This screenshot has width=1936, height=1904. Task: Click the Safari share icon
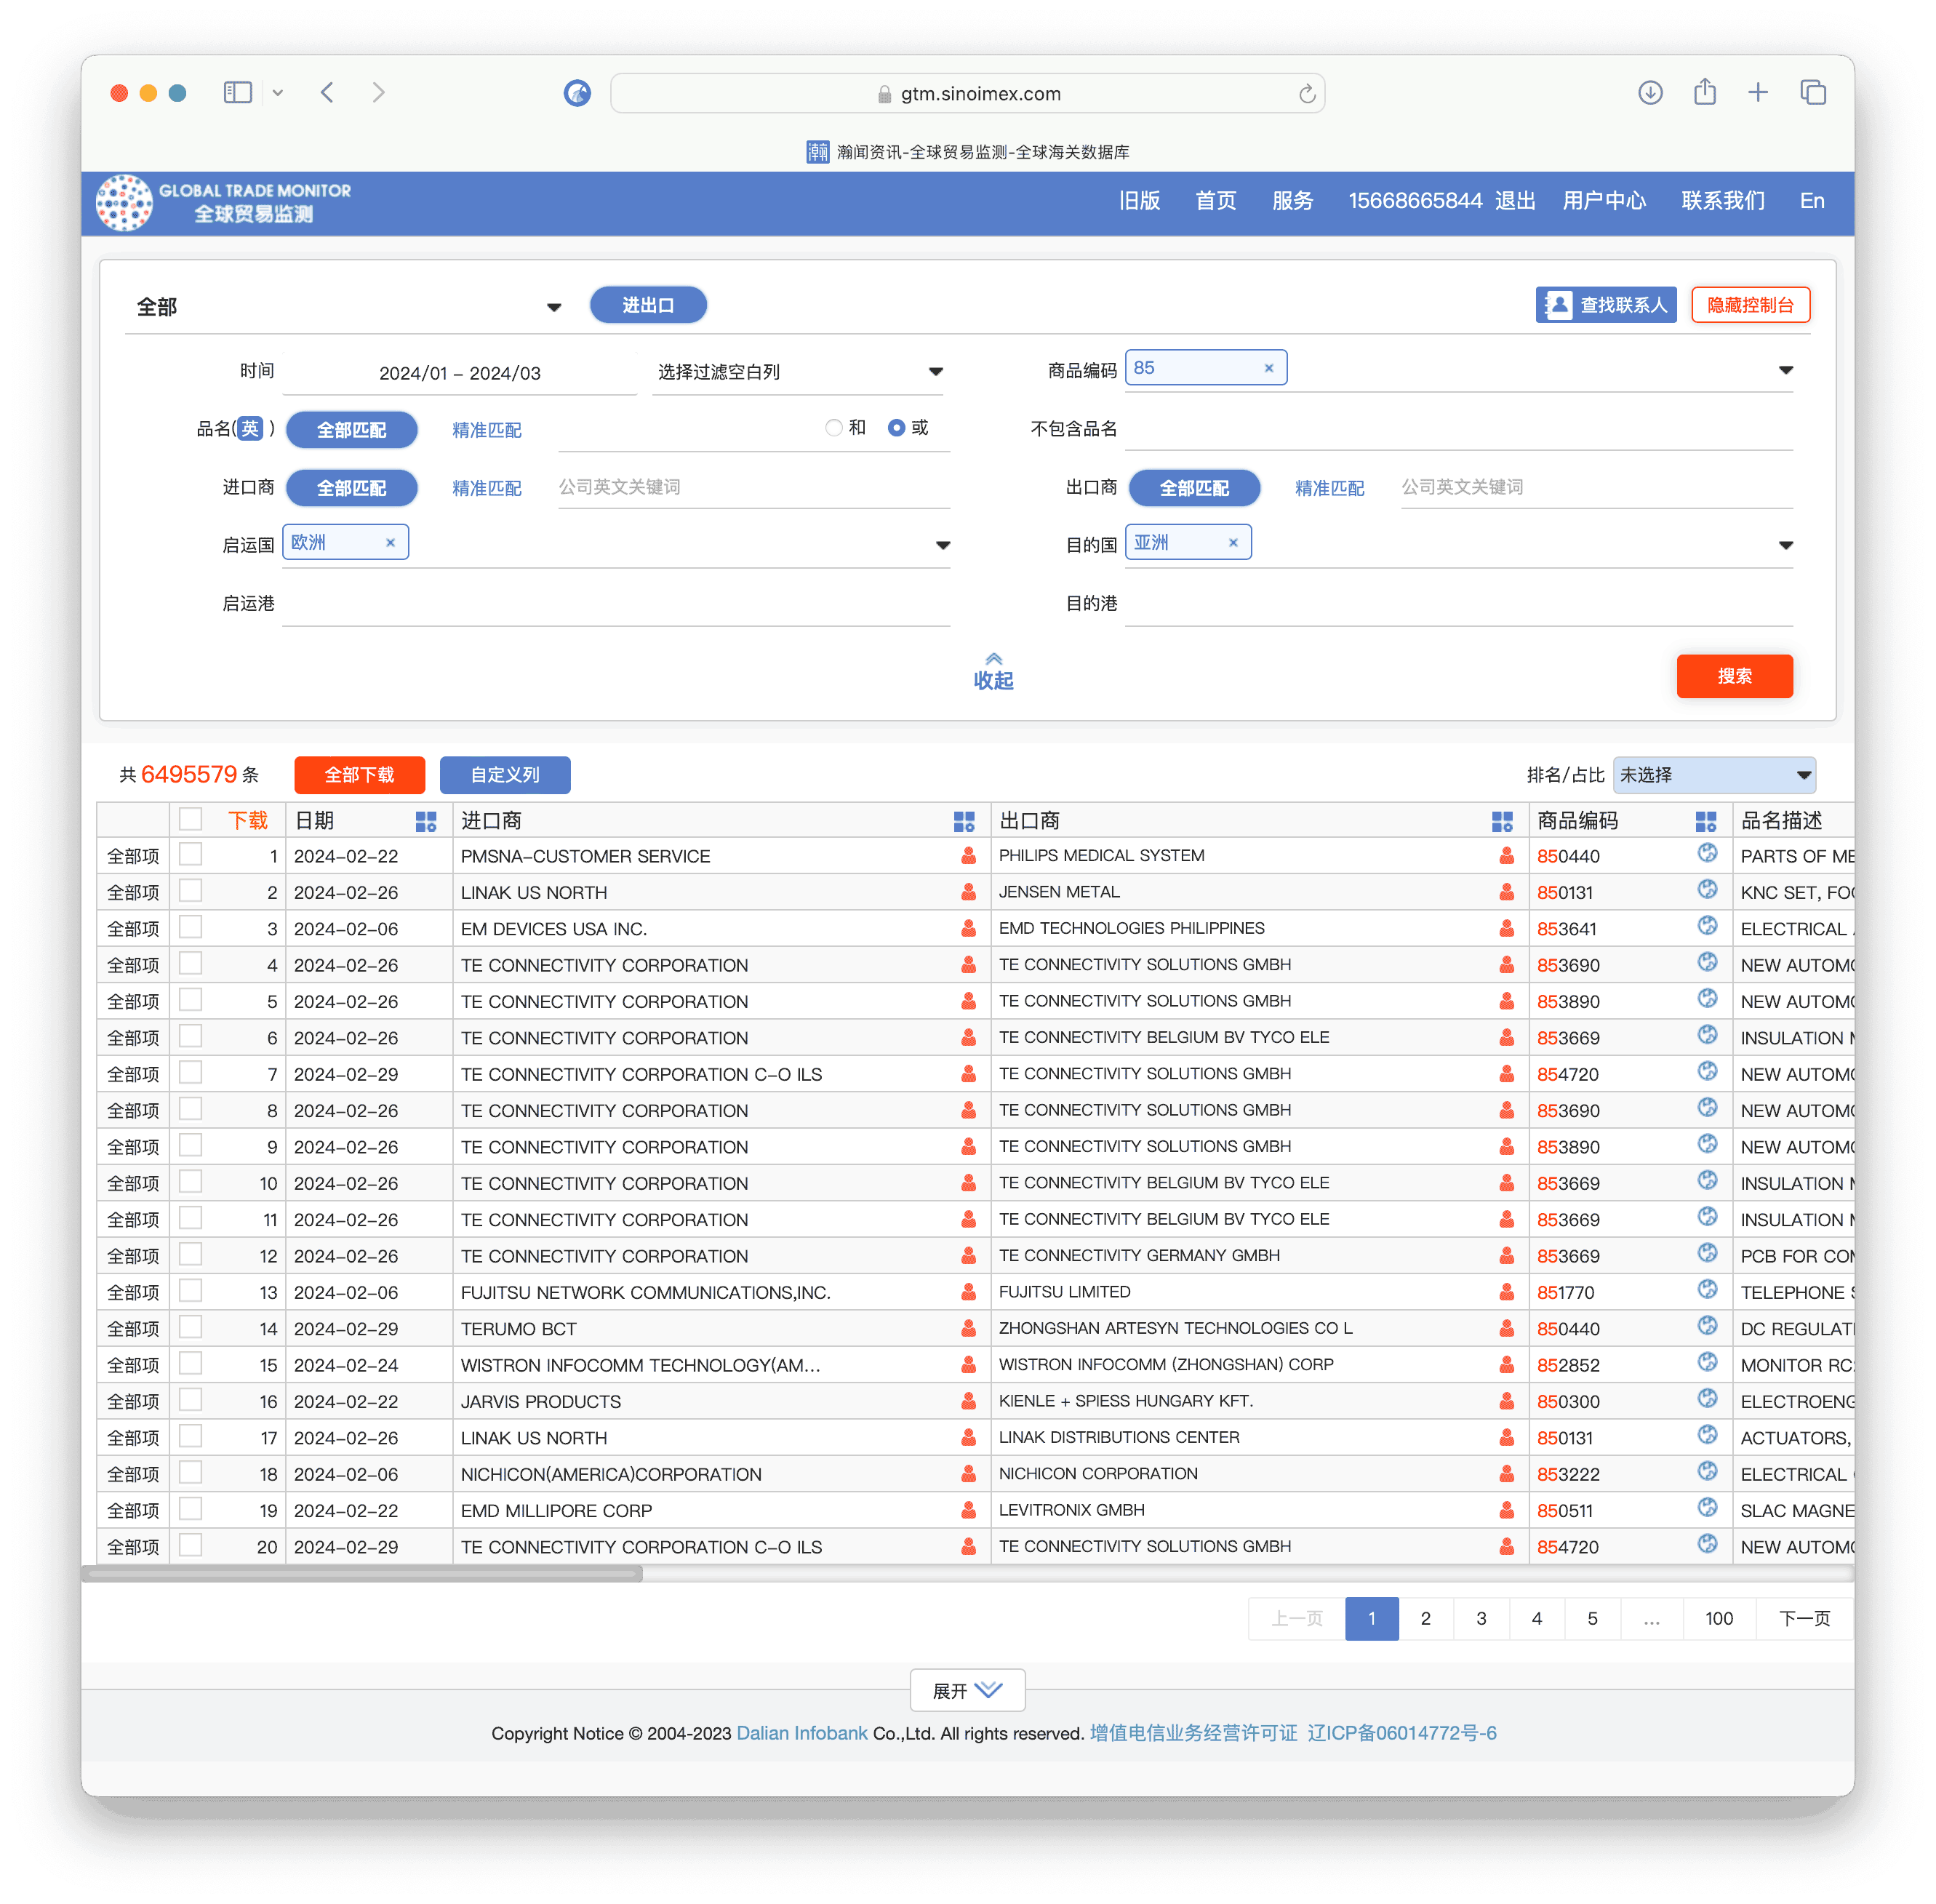1705,92
